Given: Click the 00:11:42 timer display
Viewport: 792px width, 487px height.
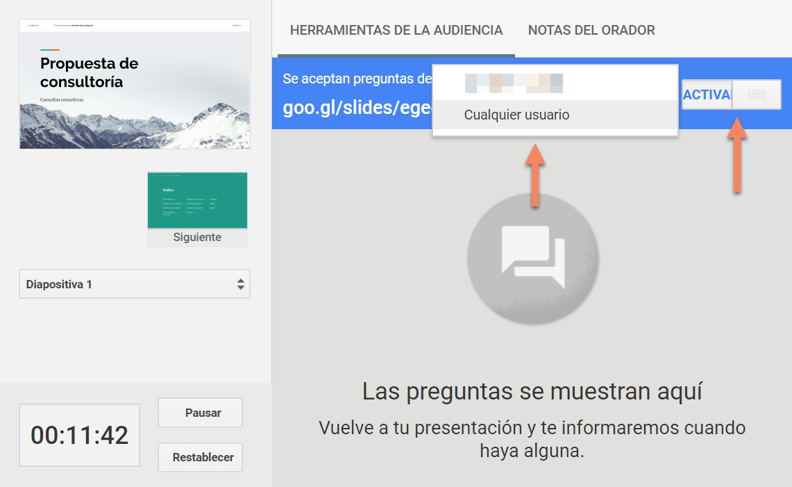Looking at the screenshot, I should [78, 435].
